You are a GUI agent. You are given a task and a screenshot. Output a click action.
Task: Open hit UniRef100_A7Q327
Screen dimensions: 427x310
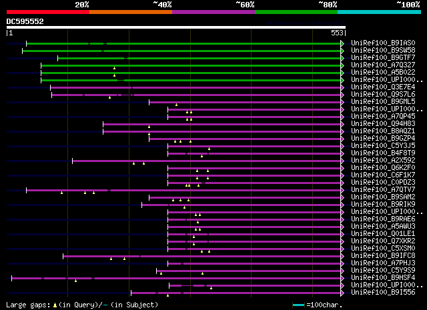coord(383,65)
